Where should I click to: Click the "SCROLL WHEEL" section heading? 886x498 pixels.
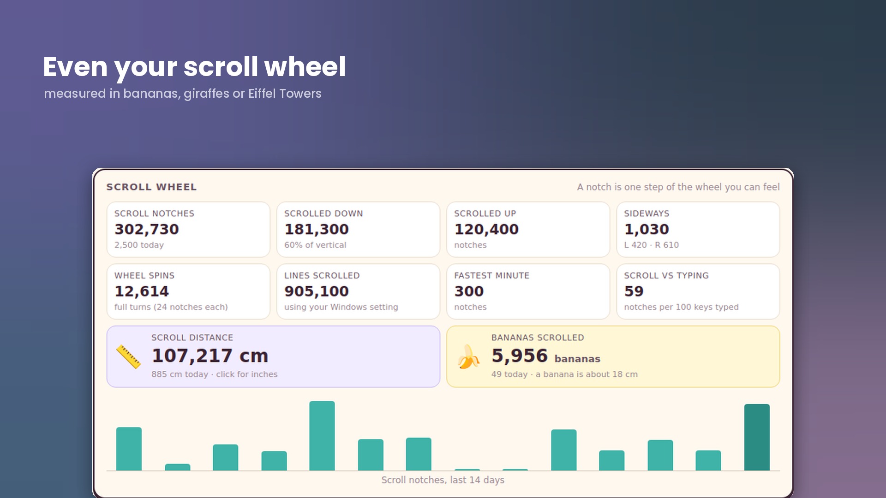pyautogui.click(x=151, y=187)
